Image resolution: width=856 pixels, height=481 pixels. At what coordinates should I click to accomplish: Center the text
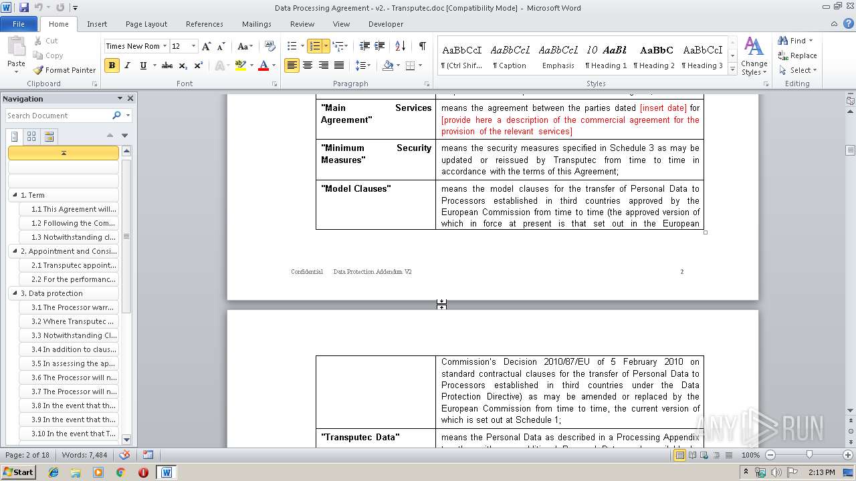coord(308,65)
